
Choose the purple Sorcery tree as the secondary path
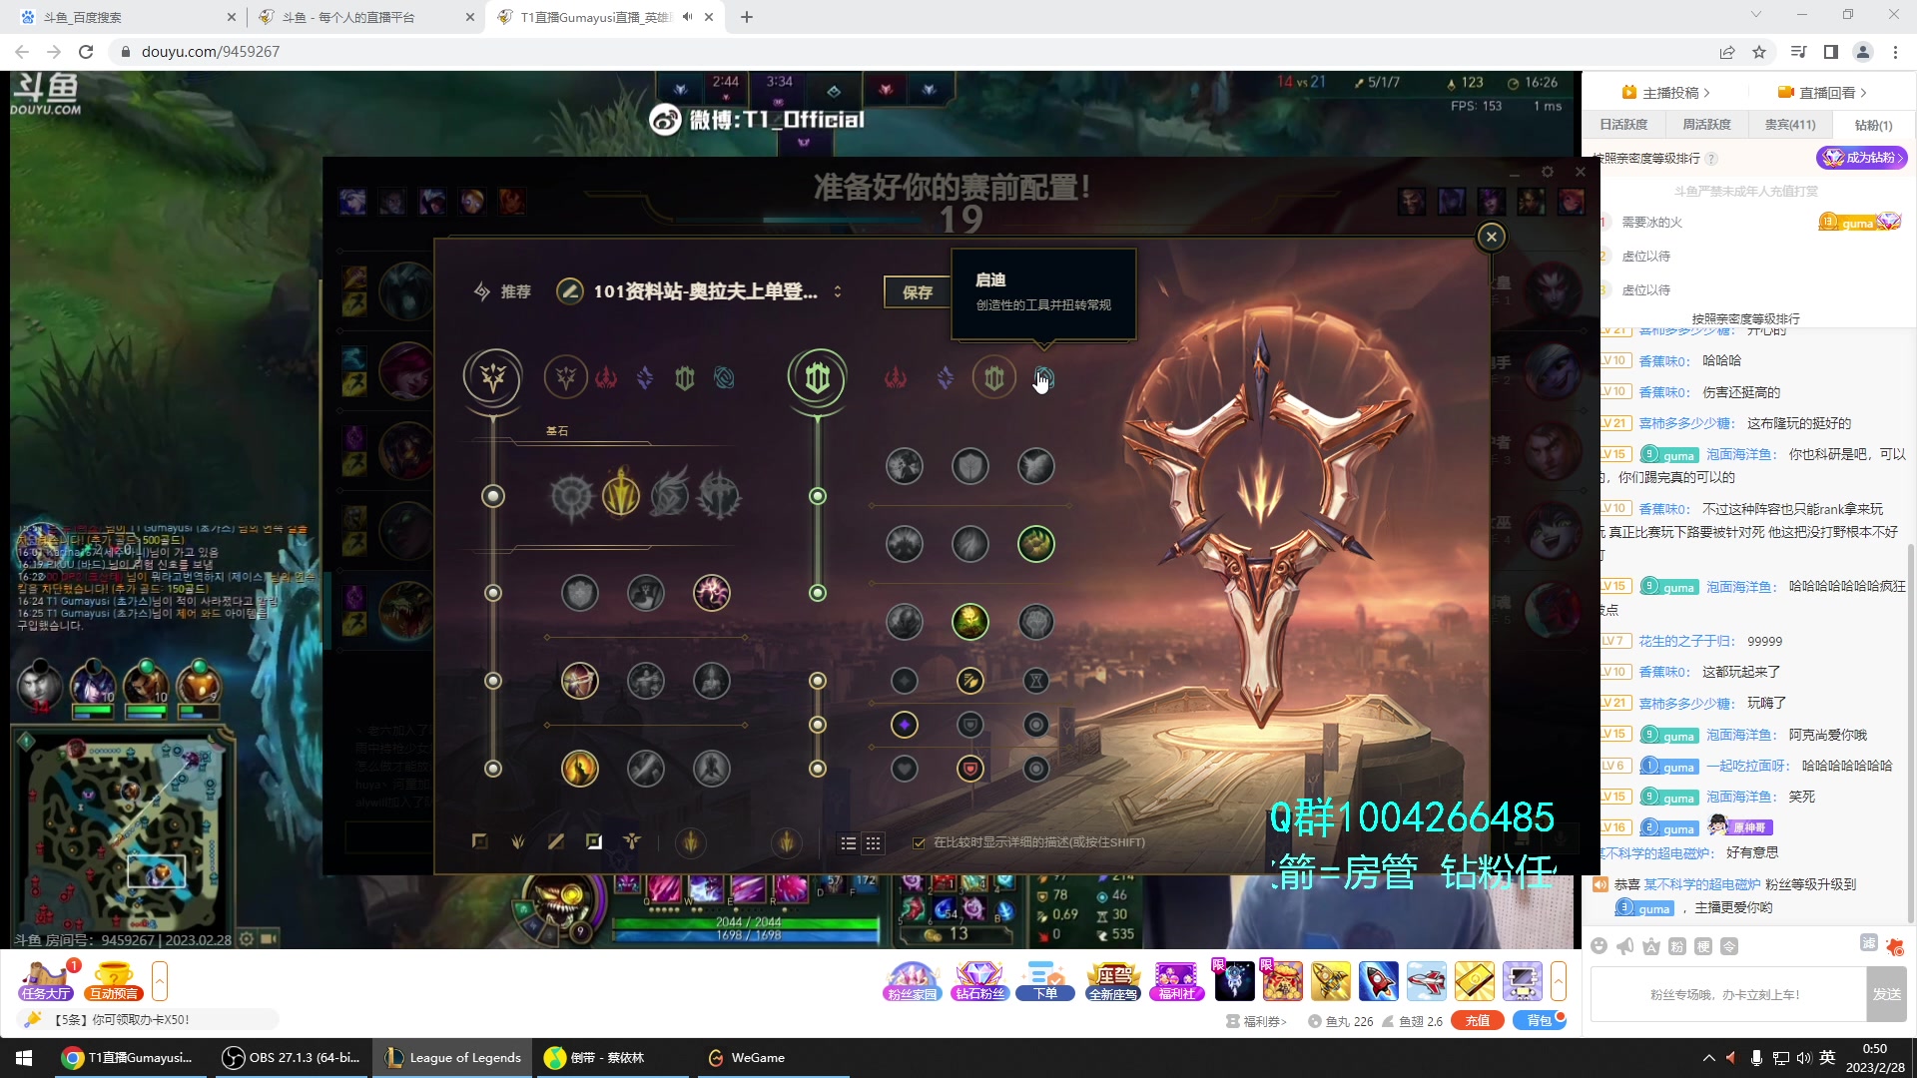click(x=945, y=377)
